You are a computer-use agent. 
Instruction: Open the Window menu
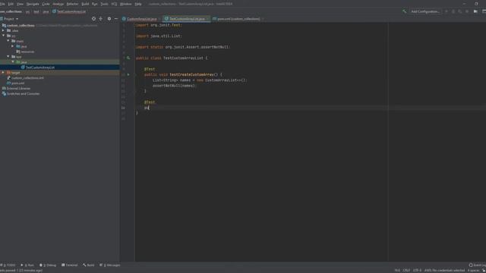[125, 4]
